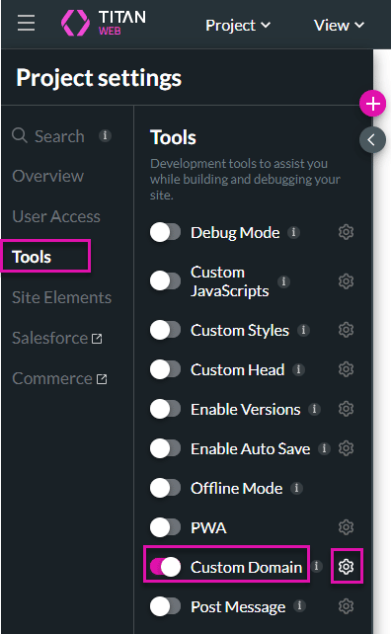The width and height of the screenshot is (391, 634).
Task: Open Enable Versions gear settings
Action: tap(347, 409)
